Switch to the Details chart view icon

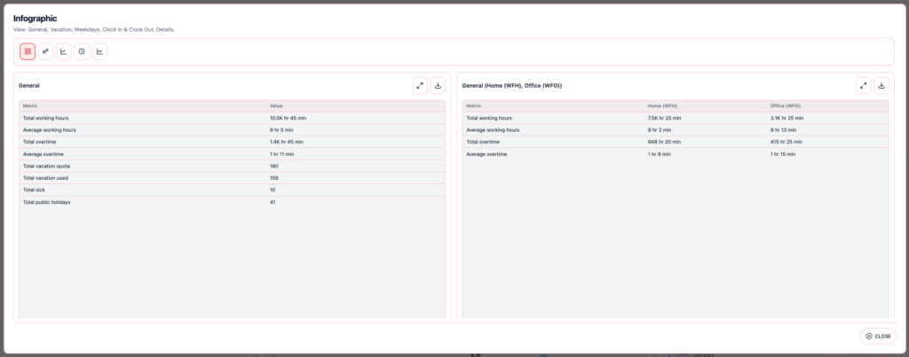(x=99, y=51)
